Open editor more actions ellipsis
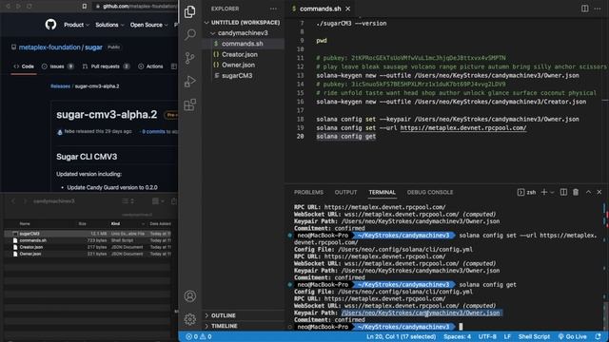 click(x=598, y=9)
